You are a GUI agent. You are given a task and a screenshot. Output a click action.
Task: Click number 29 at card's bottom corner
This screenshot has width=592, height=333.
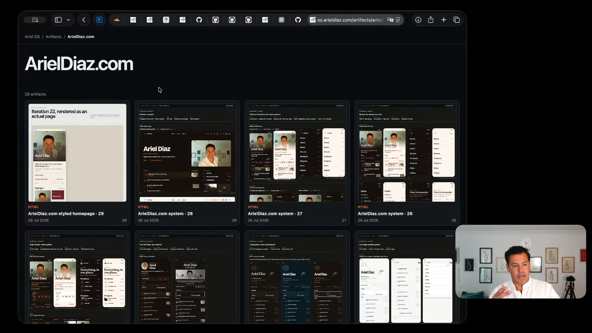(x=124, y=220)
